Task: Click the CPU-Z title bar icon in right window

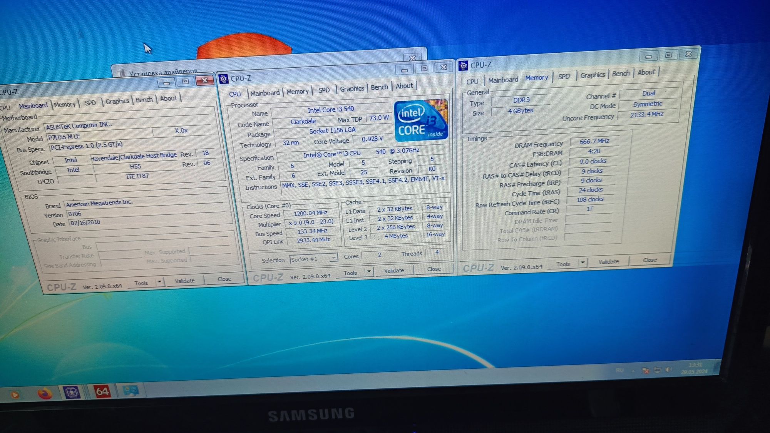Action: click(463, 66)
